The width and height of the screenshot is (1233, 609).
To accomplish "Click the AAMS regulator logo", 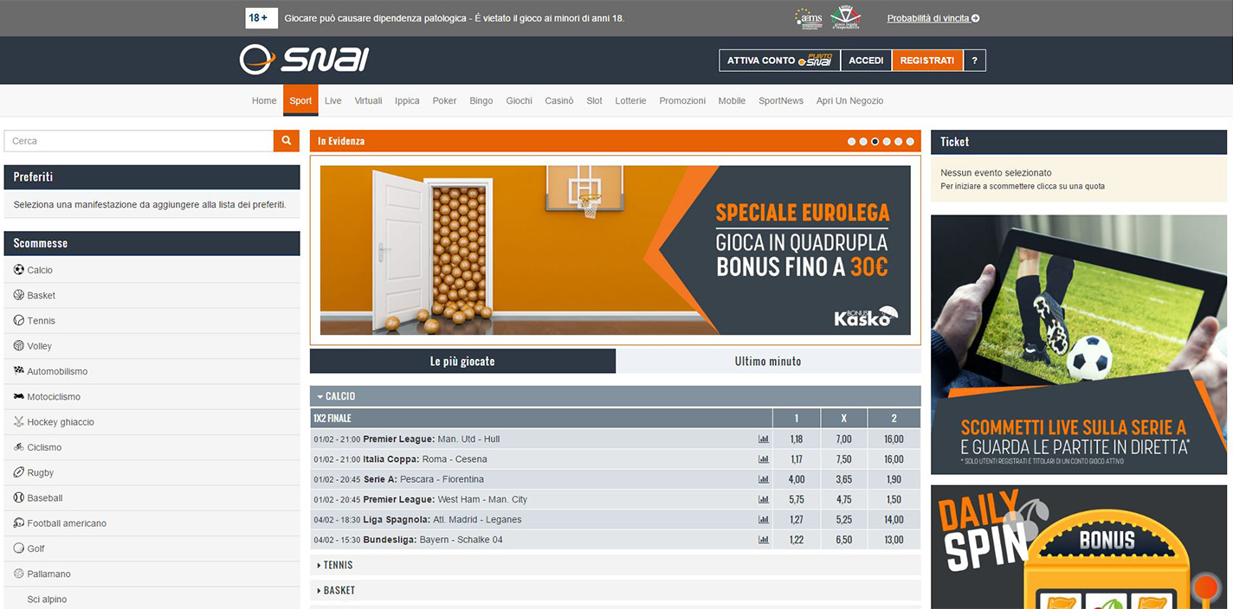I will pyautogui.click(x=808, y=18).
